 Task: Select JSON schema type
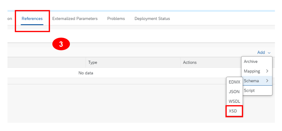click(x=234, y=92)
